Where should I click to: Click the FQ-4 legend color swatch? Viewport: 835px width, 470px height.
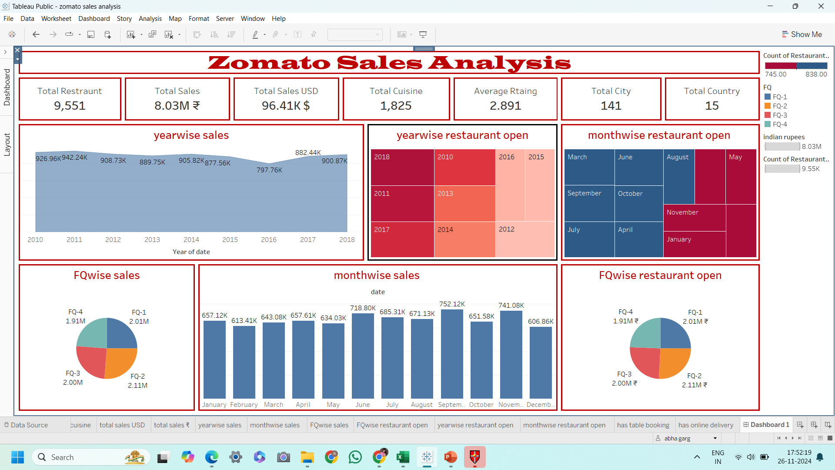[768, 124]
